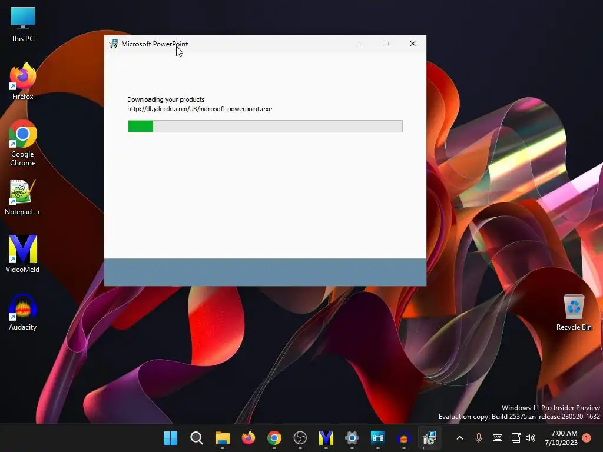Viewport: 603px width, 452px height.
Task: Click the installer icon in the taskbar
Action: click(429, 438)
